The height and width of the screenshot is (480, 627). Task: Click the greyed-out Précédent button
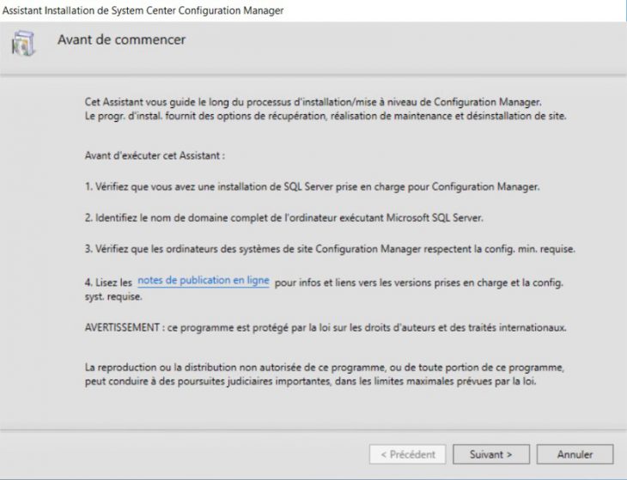(407, 453)
